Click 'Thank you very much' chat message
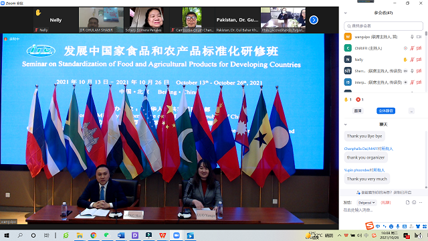Viewport: 428px width, 241px height. pyautogui.click(x=367, y=179)
